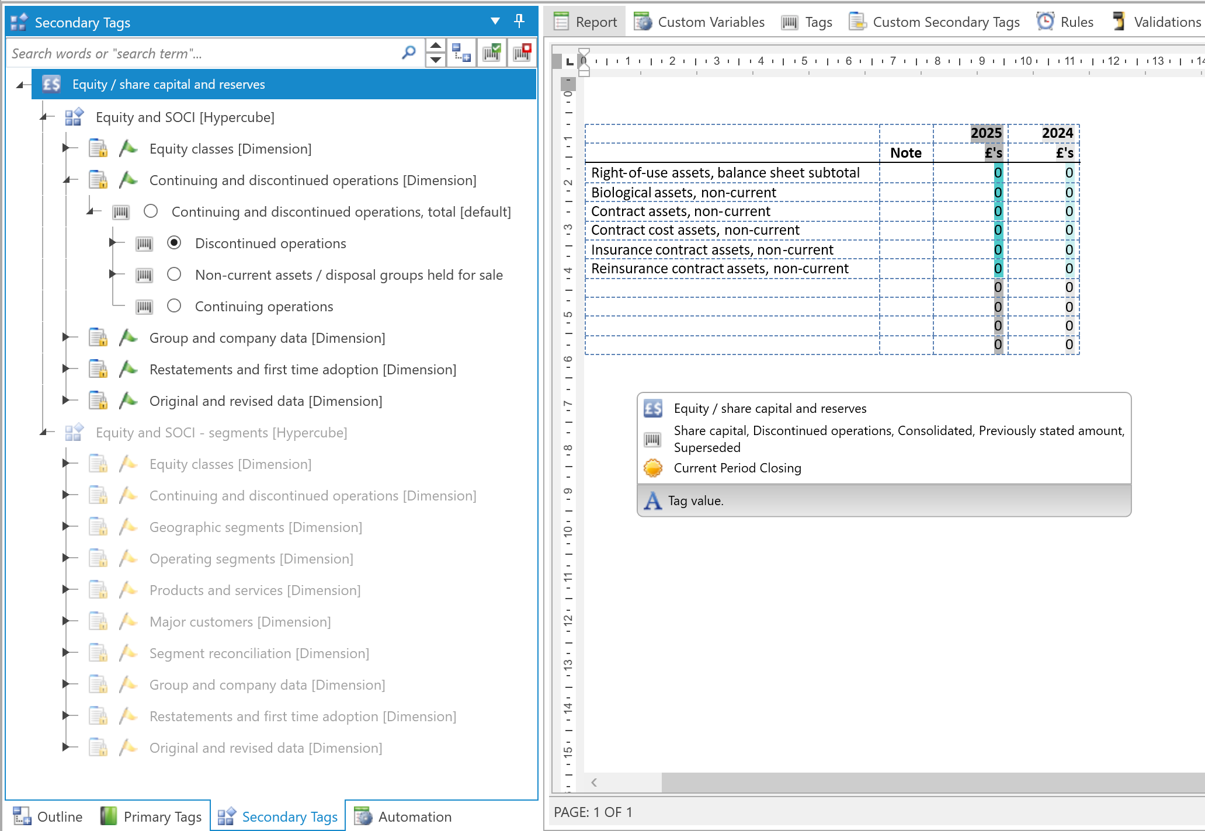The height and width of the screenshot is (831, 1205).
Task: Click the Tag value letter A icon
Action: 652,500
